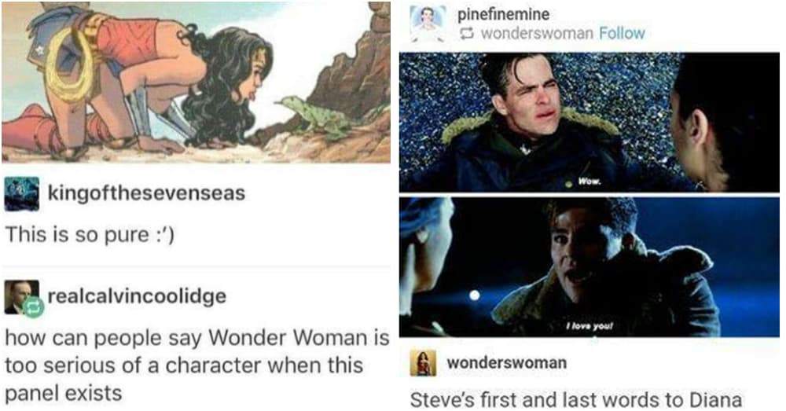Follow the wonderswoman blog
786x411 pixels.
pyautogui.click(x=622, y=34)
